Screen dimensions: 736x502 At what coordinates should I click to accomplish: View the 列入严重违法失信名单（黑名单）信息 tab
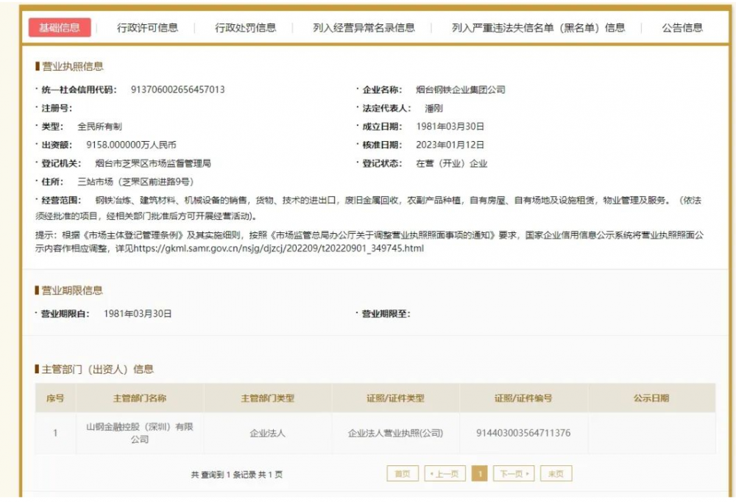point(538,28)
